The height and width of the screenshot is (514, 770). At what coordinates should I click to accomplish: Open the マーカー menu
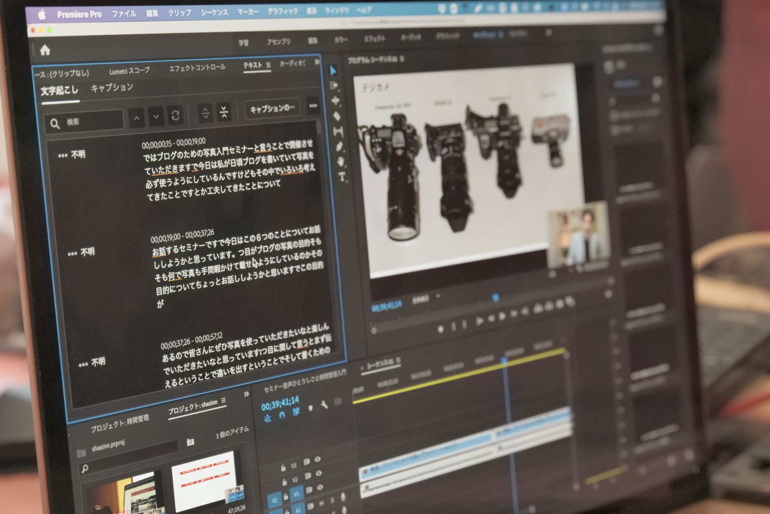click(x=248, y=12)
